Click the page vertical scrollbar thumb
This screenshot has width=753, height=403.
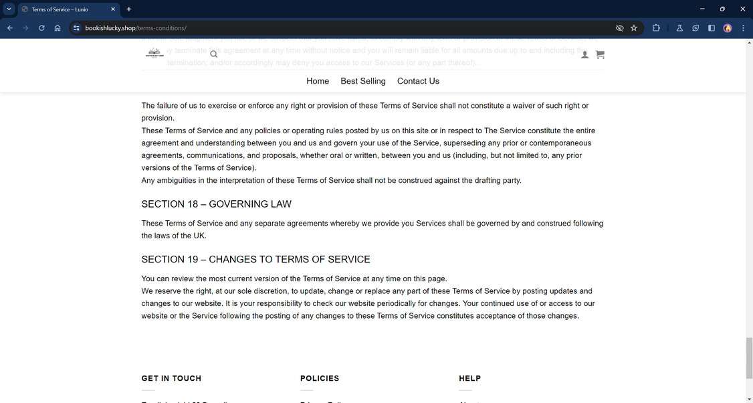click(749, 357)
